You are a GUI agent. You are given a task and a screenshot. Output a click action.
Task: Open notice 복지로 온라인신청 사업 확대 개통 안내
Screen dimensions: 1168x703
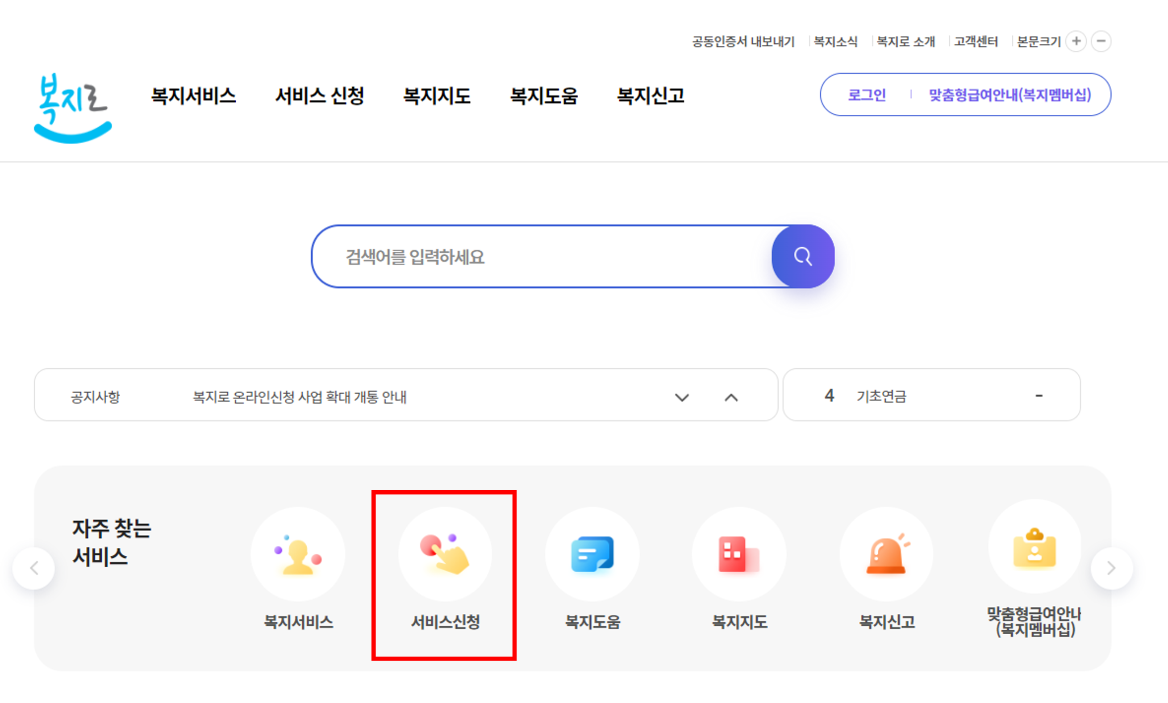coord(300,397)
